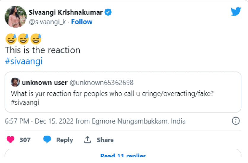The width and height of the screenshot is (248, 163).
Task: Click the blue verified badge
Action: 108,12
